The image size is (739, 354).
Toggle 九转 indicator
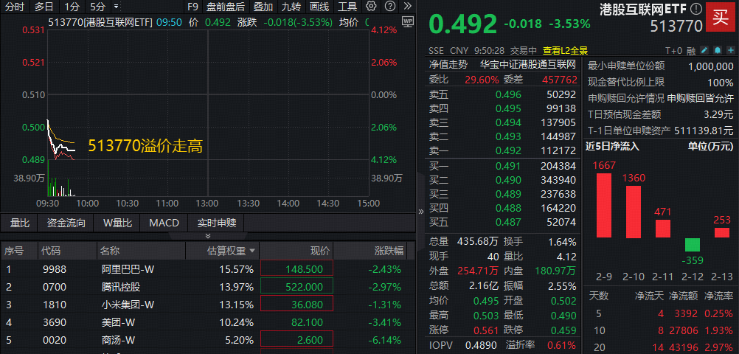point(291,7)
